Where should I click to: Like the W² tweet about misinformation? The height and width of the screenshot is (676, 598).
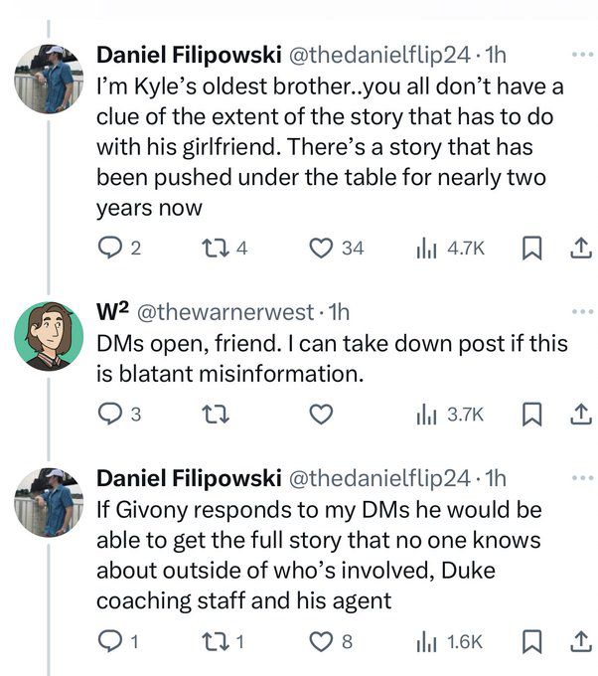[x=320, y=413]
